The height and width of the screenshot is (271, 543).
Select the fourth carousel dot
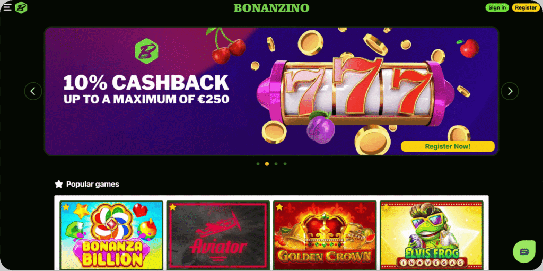(285, 164)
